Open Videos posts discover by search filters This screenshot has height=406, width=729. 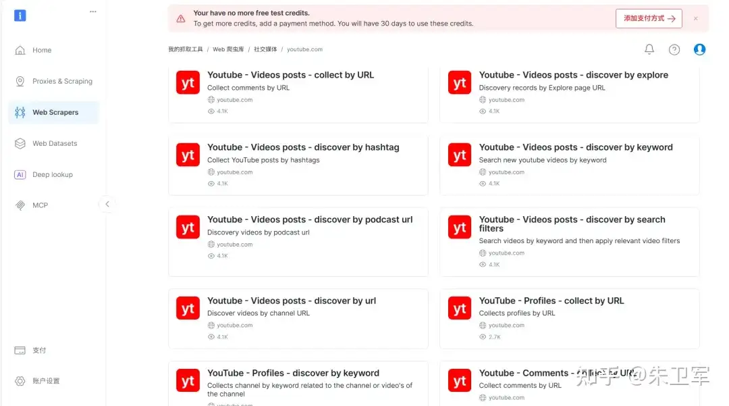(x=572, y=224)
